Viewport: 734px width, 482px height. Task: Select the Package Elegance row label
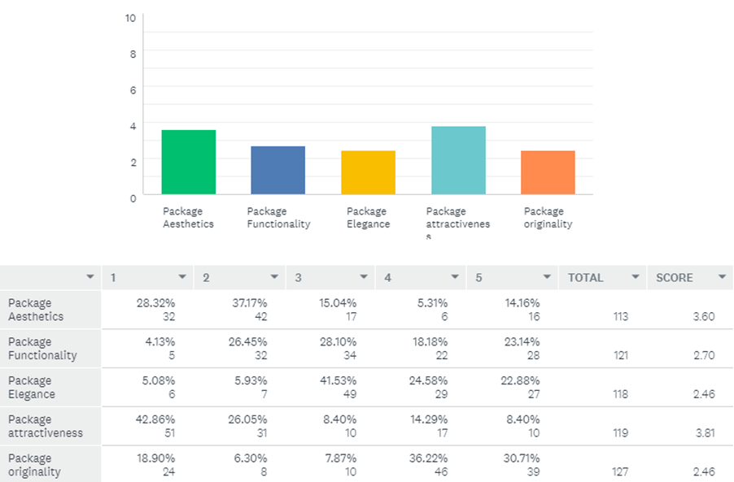click(32, 387)
